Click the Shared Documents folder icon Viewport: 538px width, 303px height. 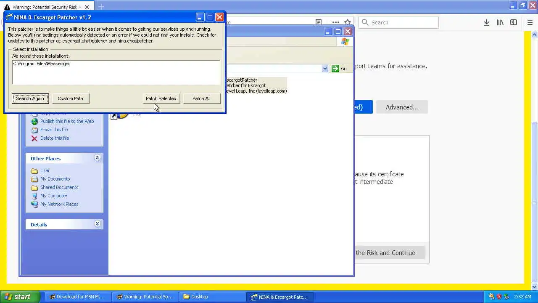(x=34, y=188)
